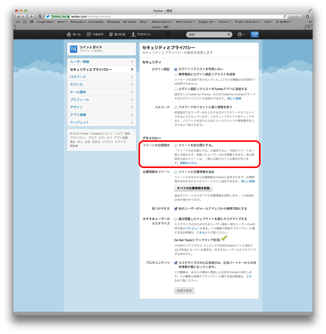
Task: Click the address bar URL twitter.com/settings/security
Action: pos(91,16)
